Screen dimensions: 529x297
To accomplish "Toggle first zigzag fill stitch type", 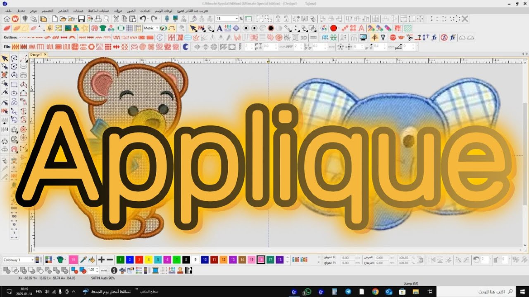I will click(x=15, y=47).
